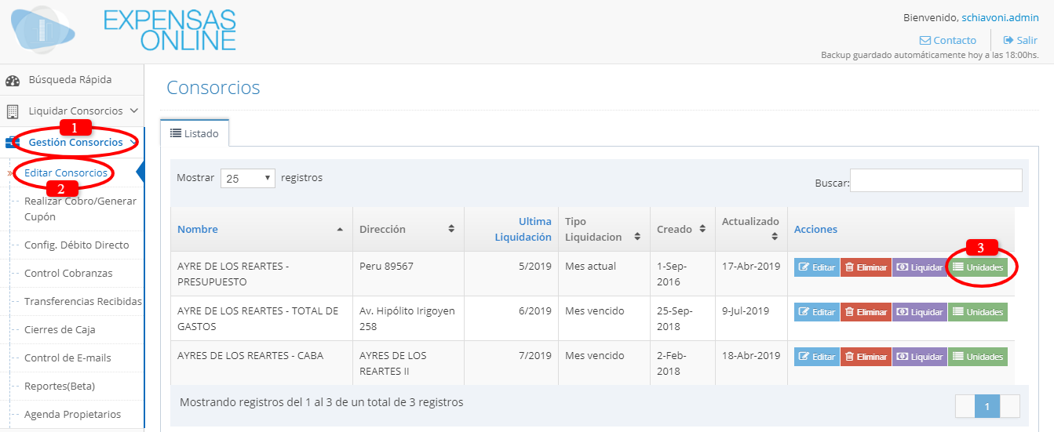This screenshot has height=432, width=1054.
Task: Click the schiavoni.admin user link
Action: point(1000,18)
